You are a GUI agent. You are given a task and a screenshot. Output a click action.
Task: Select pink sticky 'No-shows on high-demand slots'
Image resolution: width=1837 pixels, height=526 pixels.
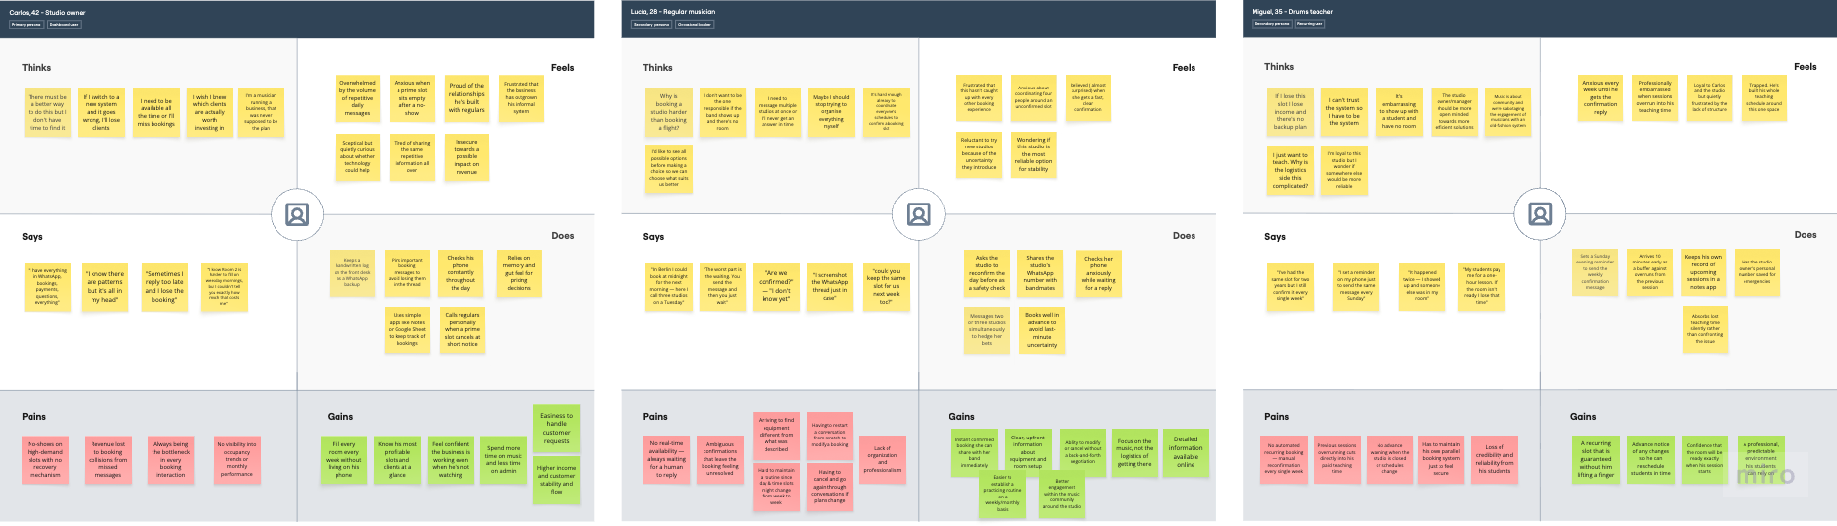click(45, 459)
